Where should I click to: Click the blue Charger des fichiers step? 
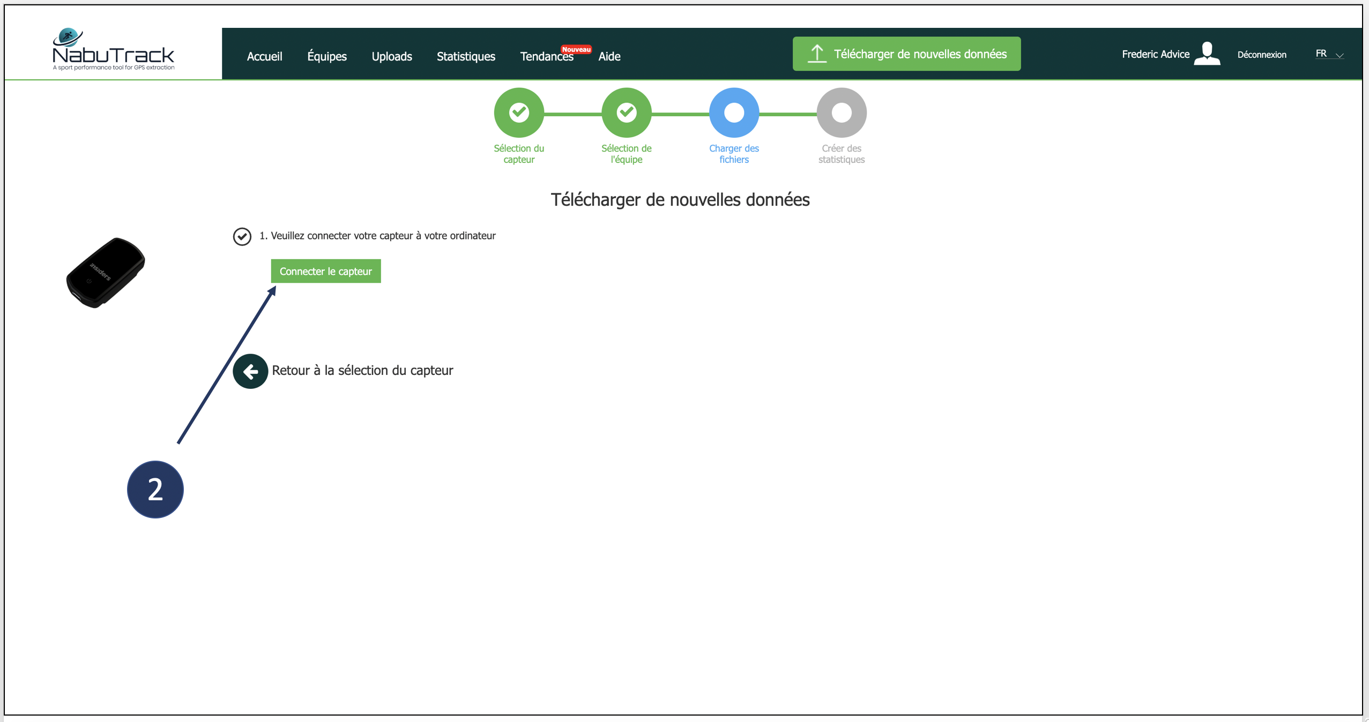[x=734, y=112]
